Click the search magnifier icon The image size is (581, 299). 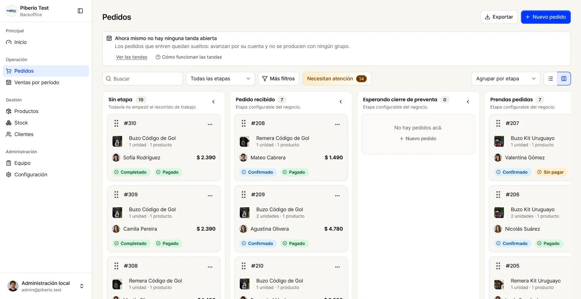[x=108, y=79]
